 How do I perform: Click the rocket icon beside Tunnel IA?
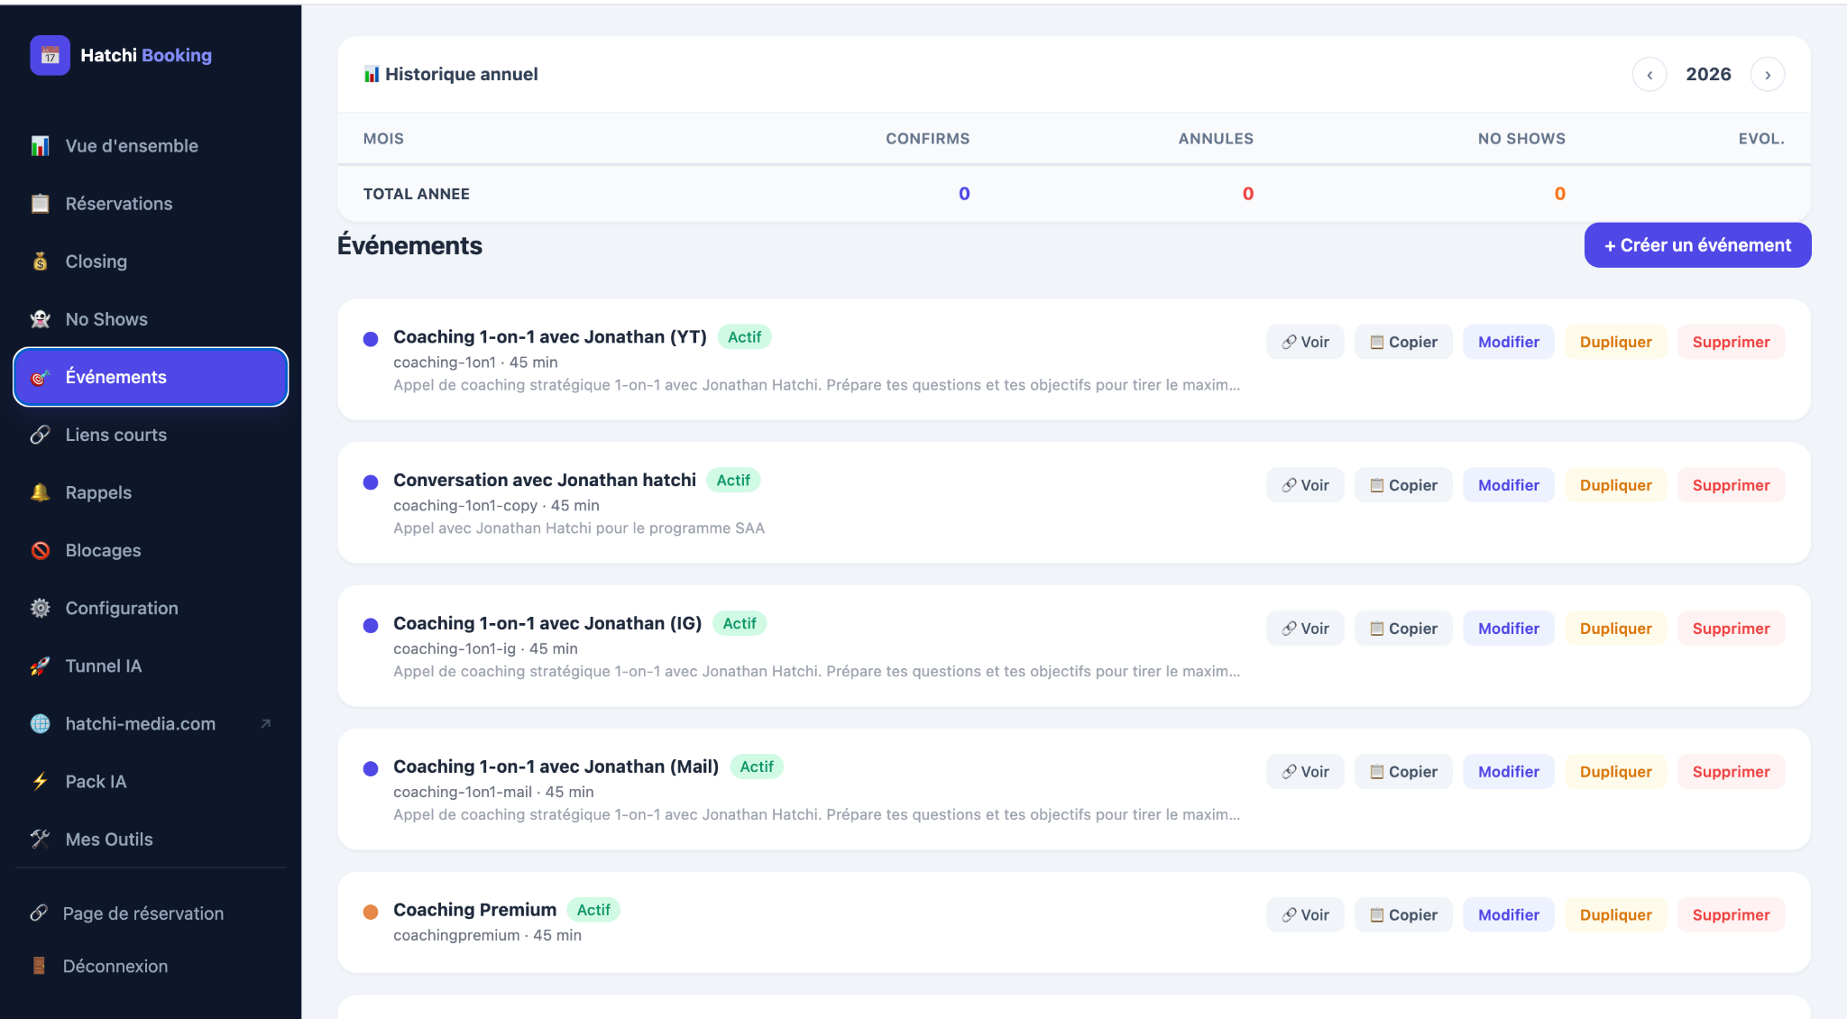pyautogui.click(x=40, y=666)
